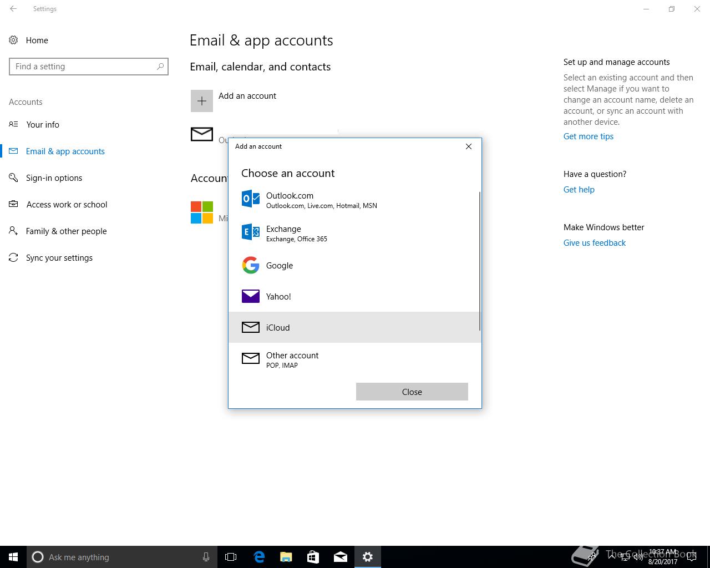Screen dimensions: 710x568
Task: Click the Cortana Ask me anything box
Action: [x=121, y=557]
